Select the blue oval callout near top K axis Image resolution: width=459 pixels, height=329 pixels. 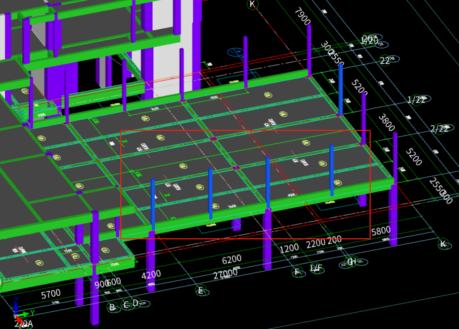click(x=236, y=52)
